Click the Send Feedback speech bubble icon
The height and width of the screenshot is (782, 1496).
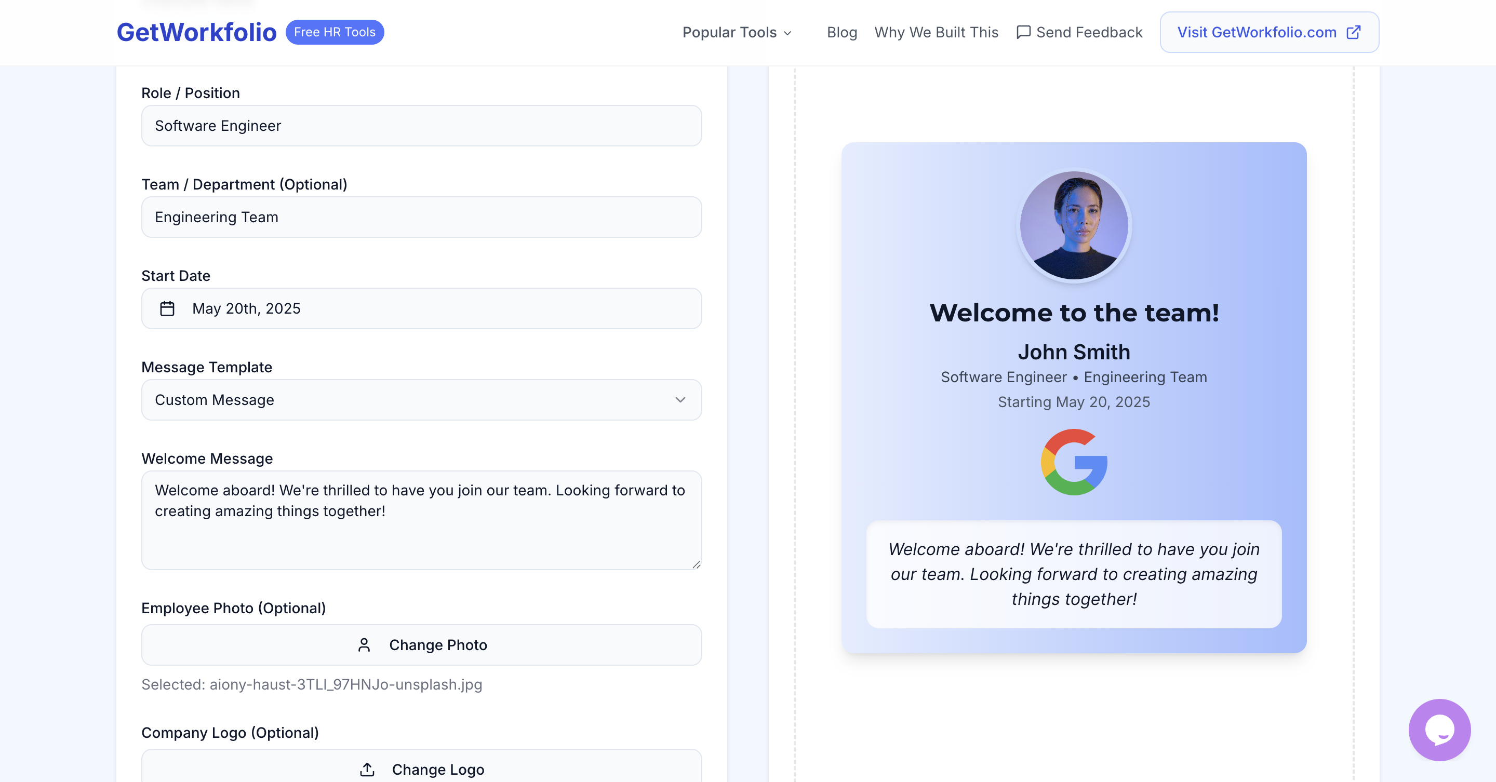(x=1023, y=33)
